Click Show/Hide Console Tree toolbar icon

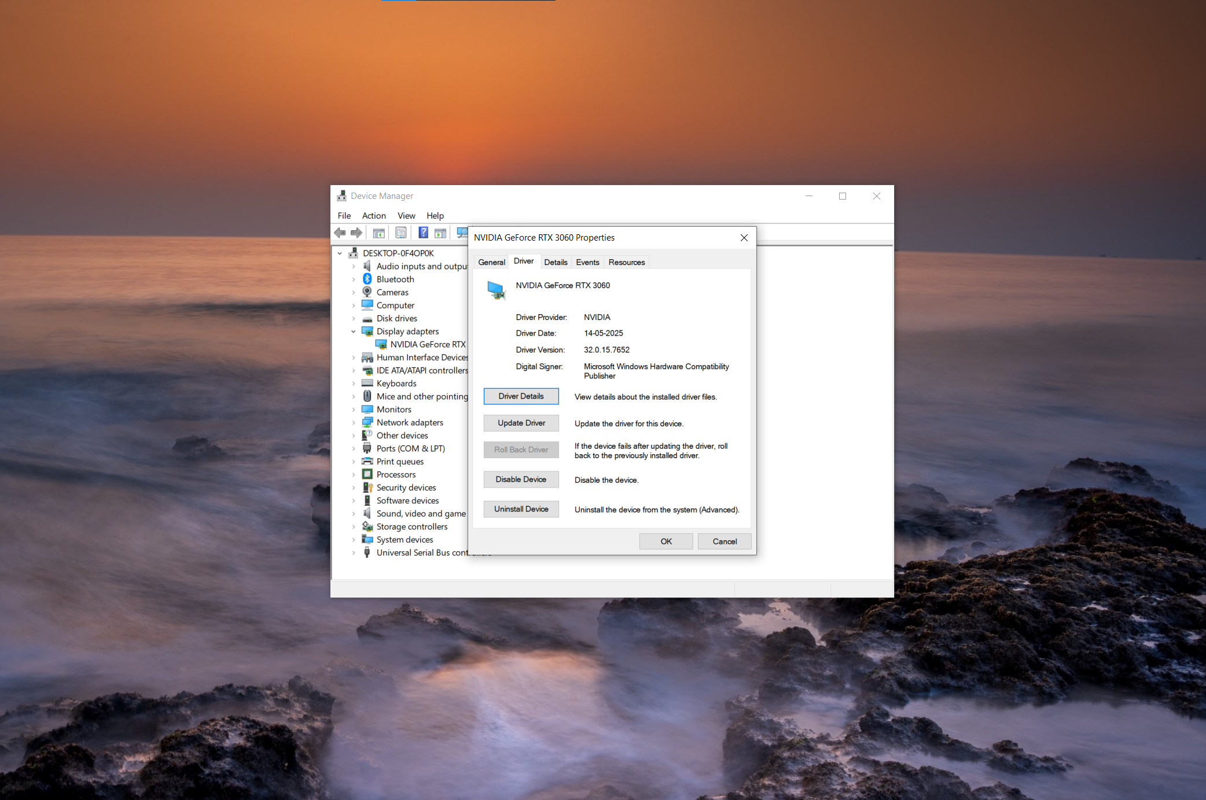tap(378, 233)
